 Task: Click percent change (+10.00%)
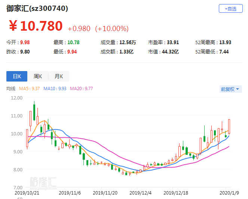click(112, 29)
